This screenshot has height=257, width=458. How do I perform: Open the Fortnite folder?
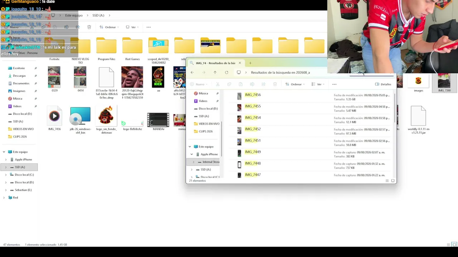pyautogui.click(x=54, y=49)
